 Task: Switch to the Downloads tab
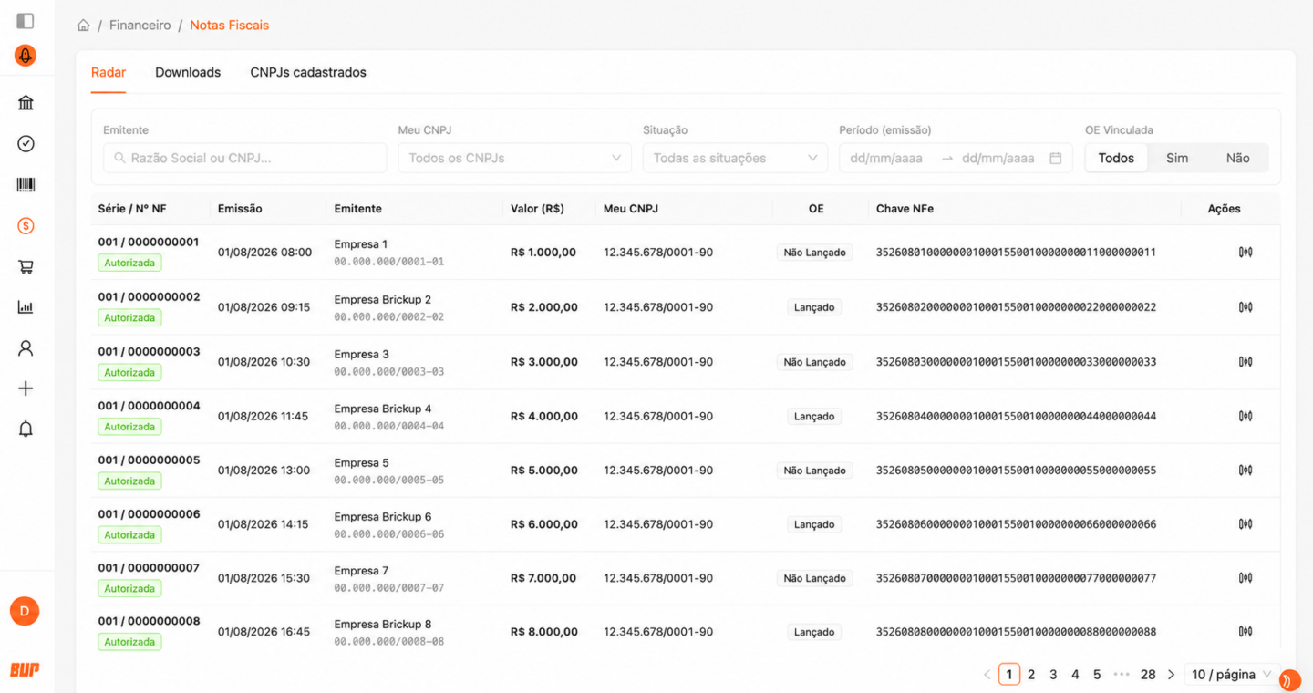tap(188, 72)
